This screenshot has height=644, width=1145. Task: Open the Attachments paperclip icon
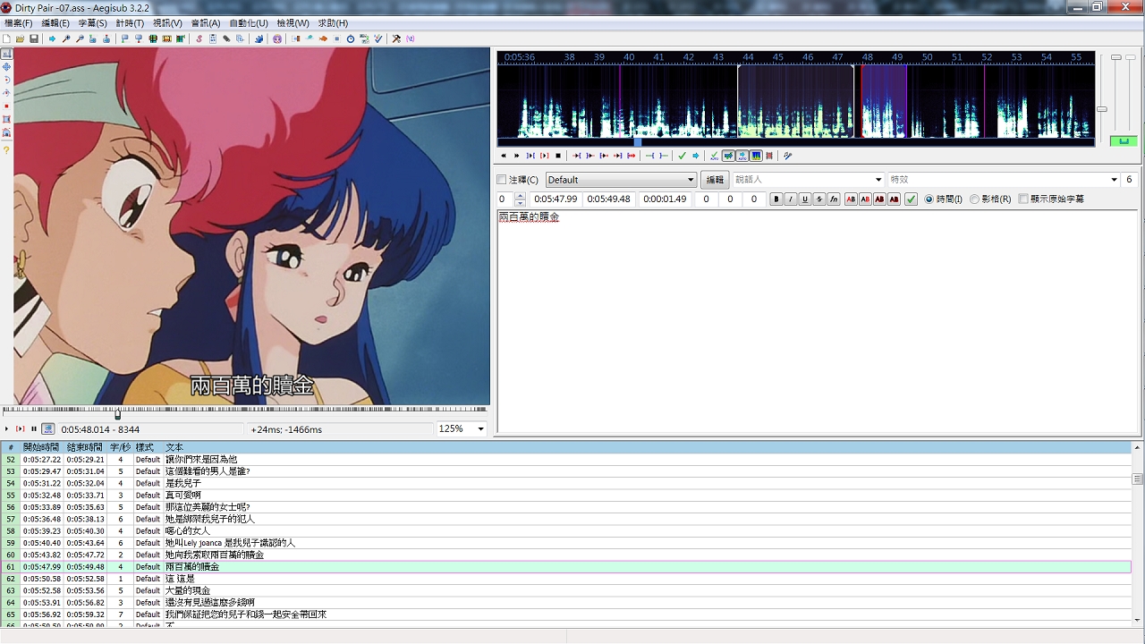click(226, 39)
